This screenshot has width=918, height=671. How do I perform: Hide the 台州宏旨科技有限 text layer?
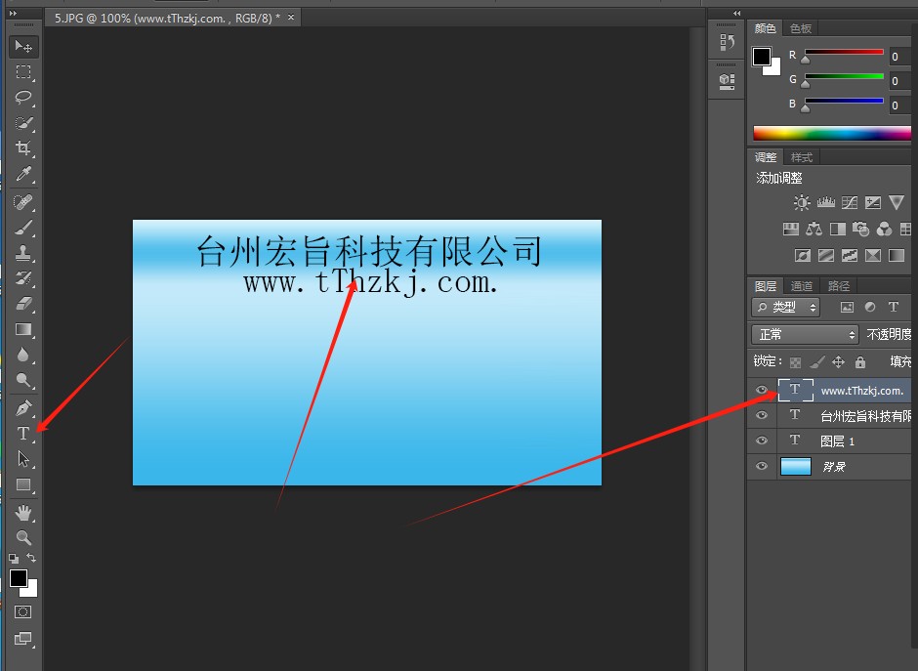tap(762, 415)
